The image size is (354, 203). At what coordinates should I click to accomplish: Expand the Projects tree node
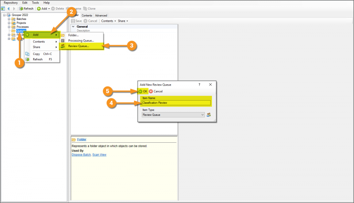pyautogui.click(x=9, y=23)
